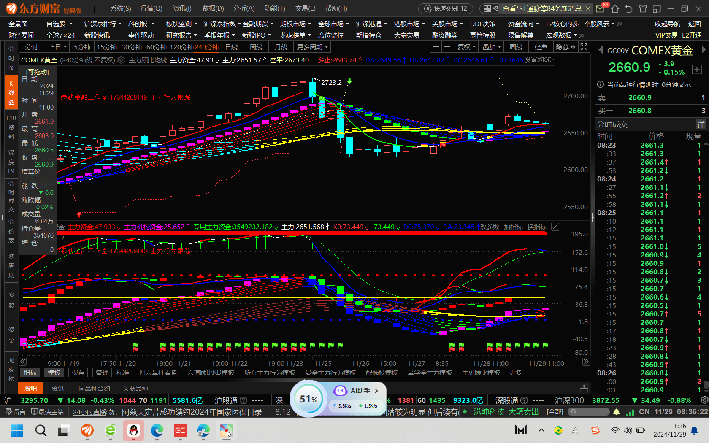Close the indicator sub-panel X
This screenshot has height=443, width=709.
pos(555,227)
